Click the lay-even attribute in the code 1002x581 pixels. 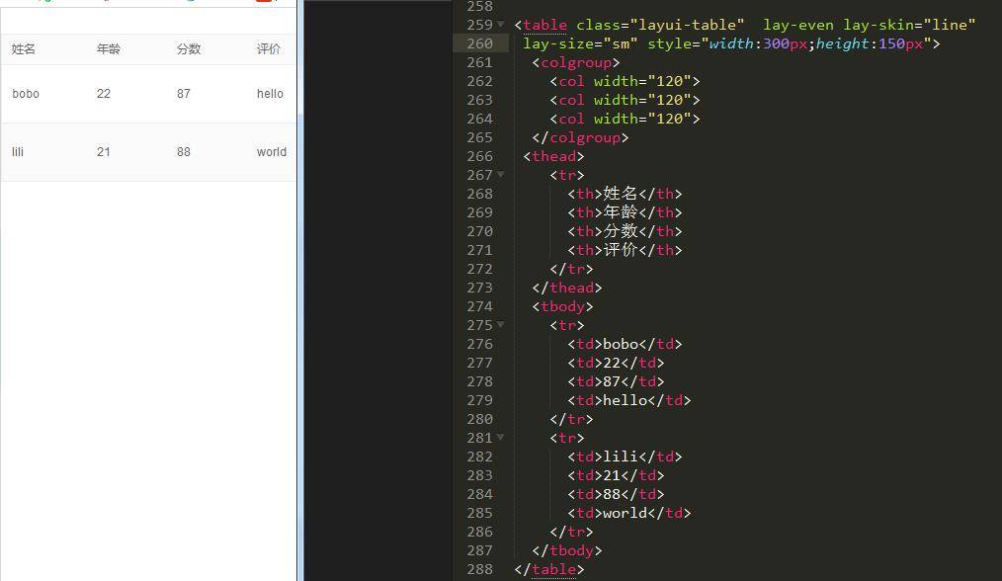pyautogui.click(x=797, y=25)
